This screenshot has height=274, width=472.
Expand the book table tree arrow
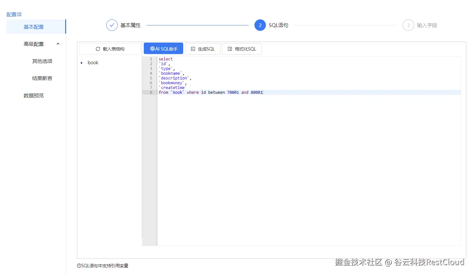(x=82, y=63)
